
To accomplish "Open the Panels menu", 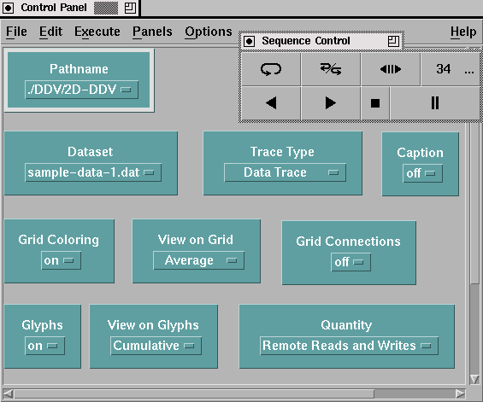I will tap(152, 32).
